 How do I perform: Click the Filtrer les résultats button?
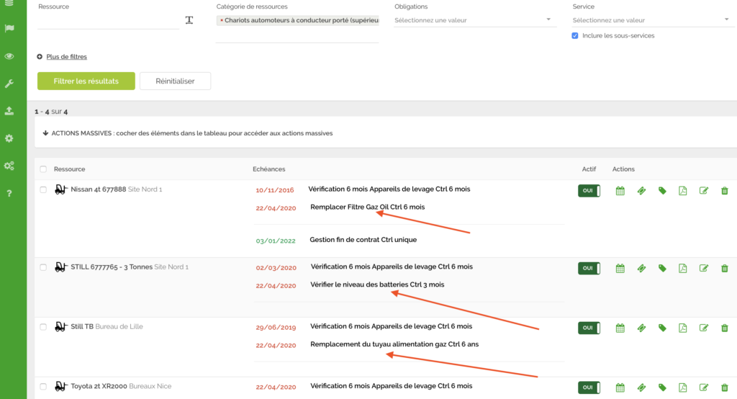coord(86,81)
